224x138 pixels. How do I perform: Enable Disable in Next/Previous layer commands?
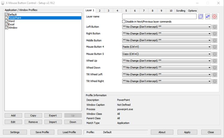click(124, 22)
